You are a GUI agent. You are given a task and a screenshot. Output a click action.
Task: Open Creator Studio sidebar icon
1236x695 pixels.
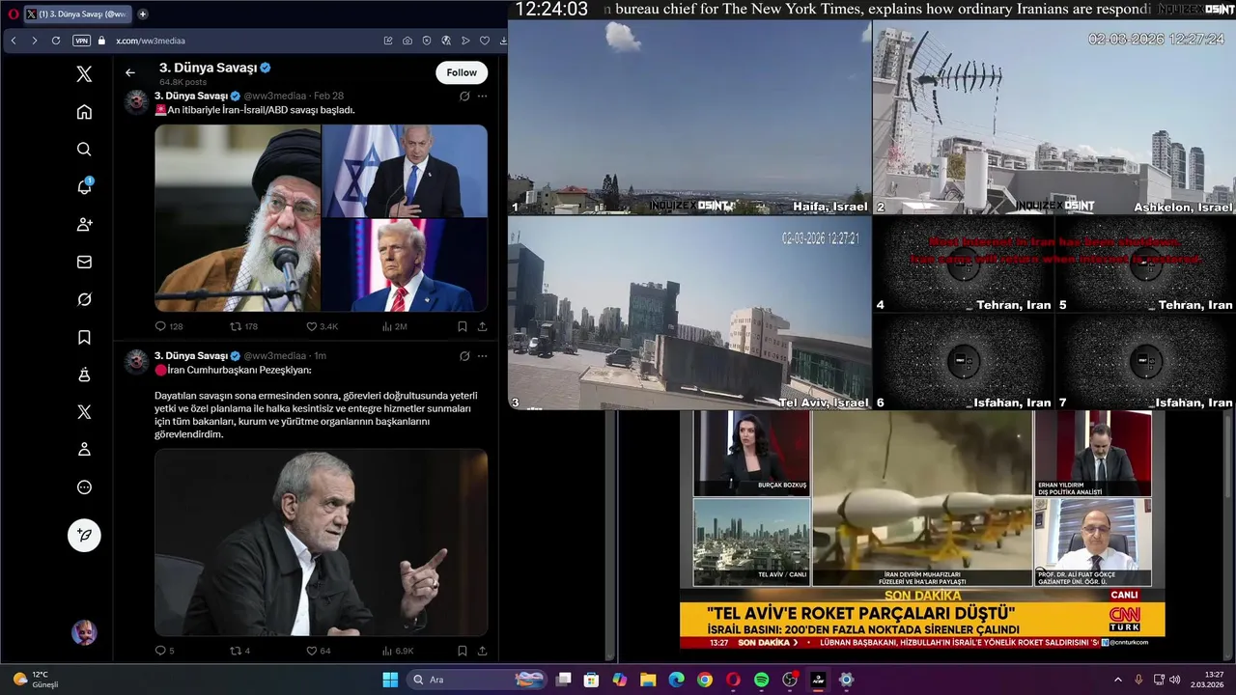[x=84, y=375]
